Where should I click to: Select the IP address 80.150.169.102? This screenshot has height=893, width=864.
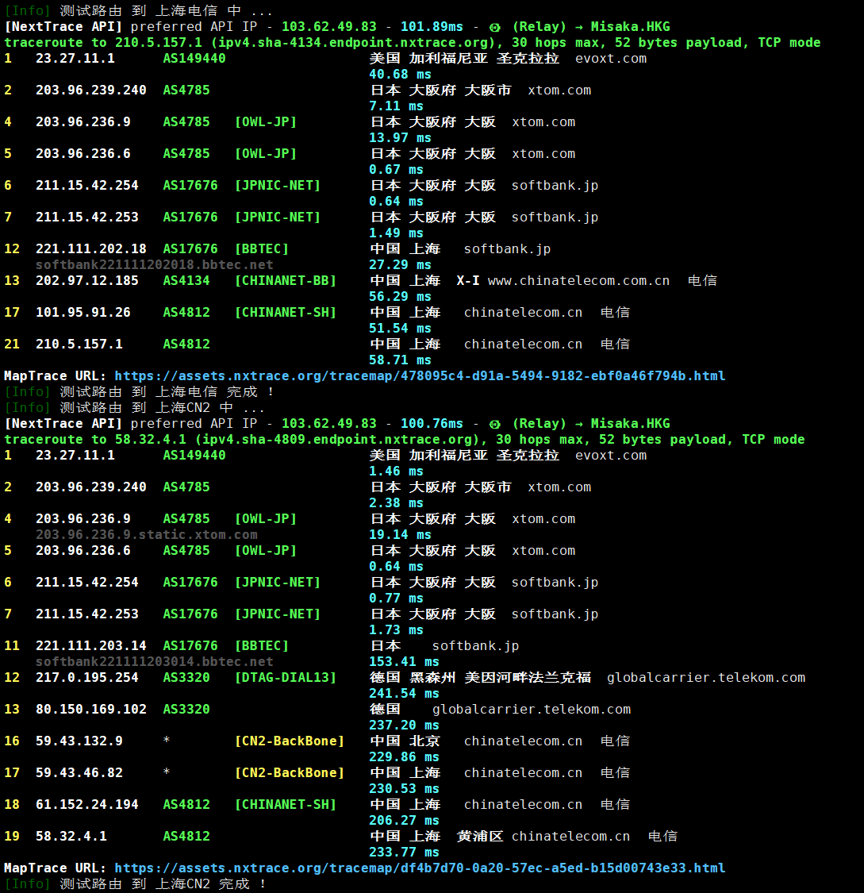click(91, 710)
